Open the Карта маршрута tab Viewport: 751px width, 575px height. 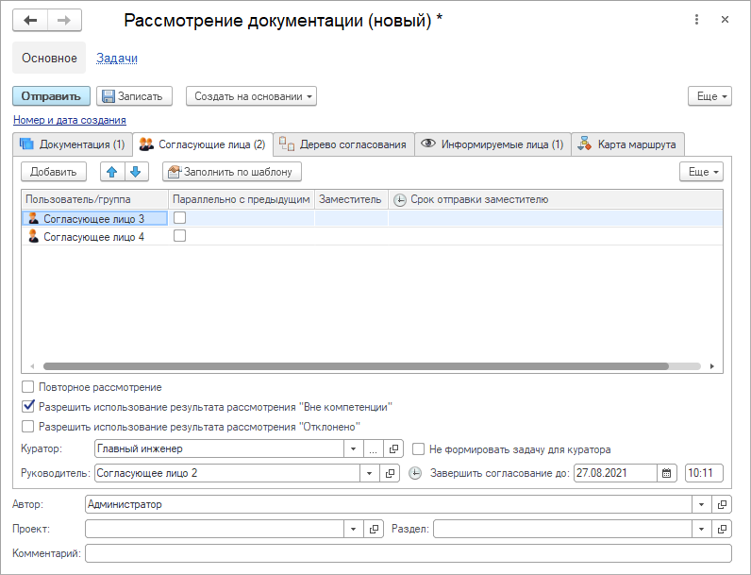tap(627, 144)
